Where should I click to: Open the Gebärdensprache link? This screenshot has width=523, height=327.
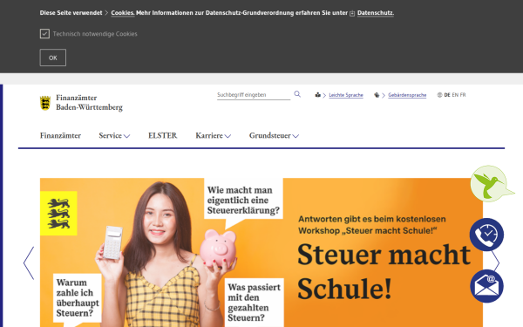pos(407,95)
